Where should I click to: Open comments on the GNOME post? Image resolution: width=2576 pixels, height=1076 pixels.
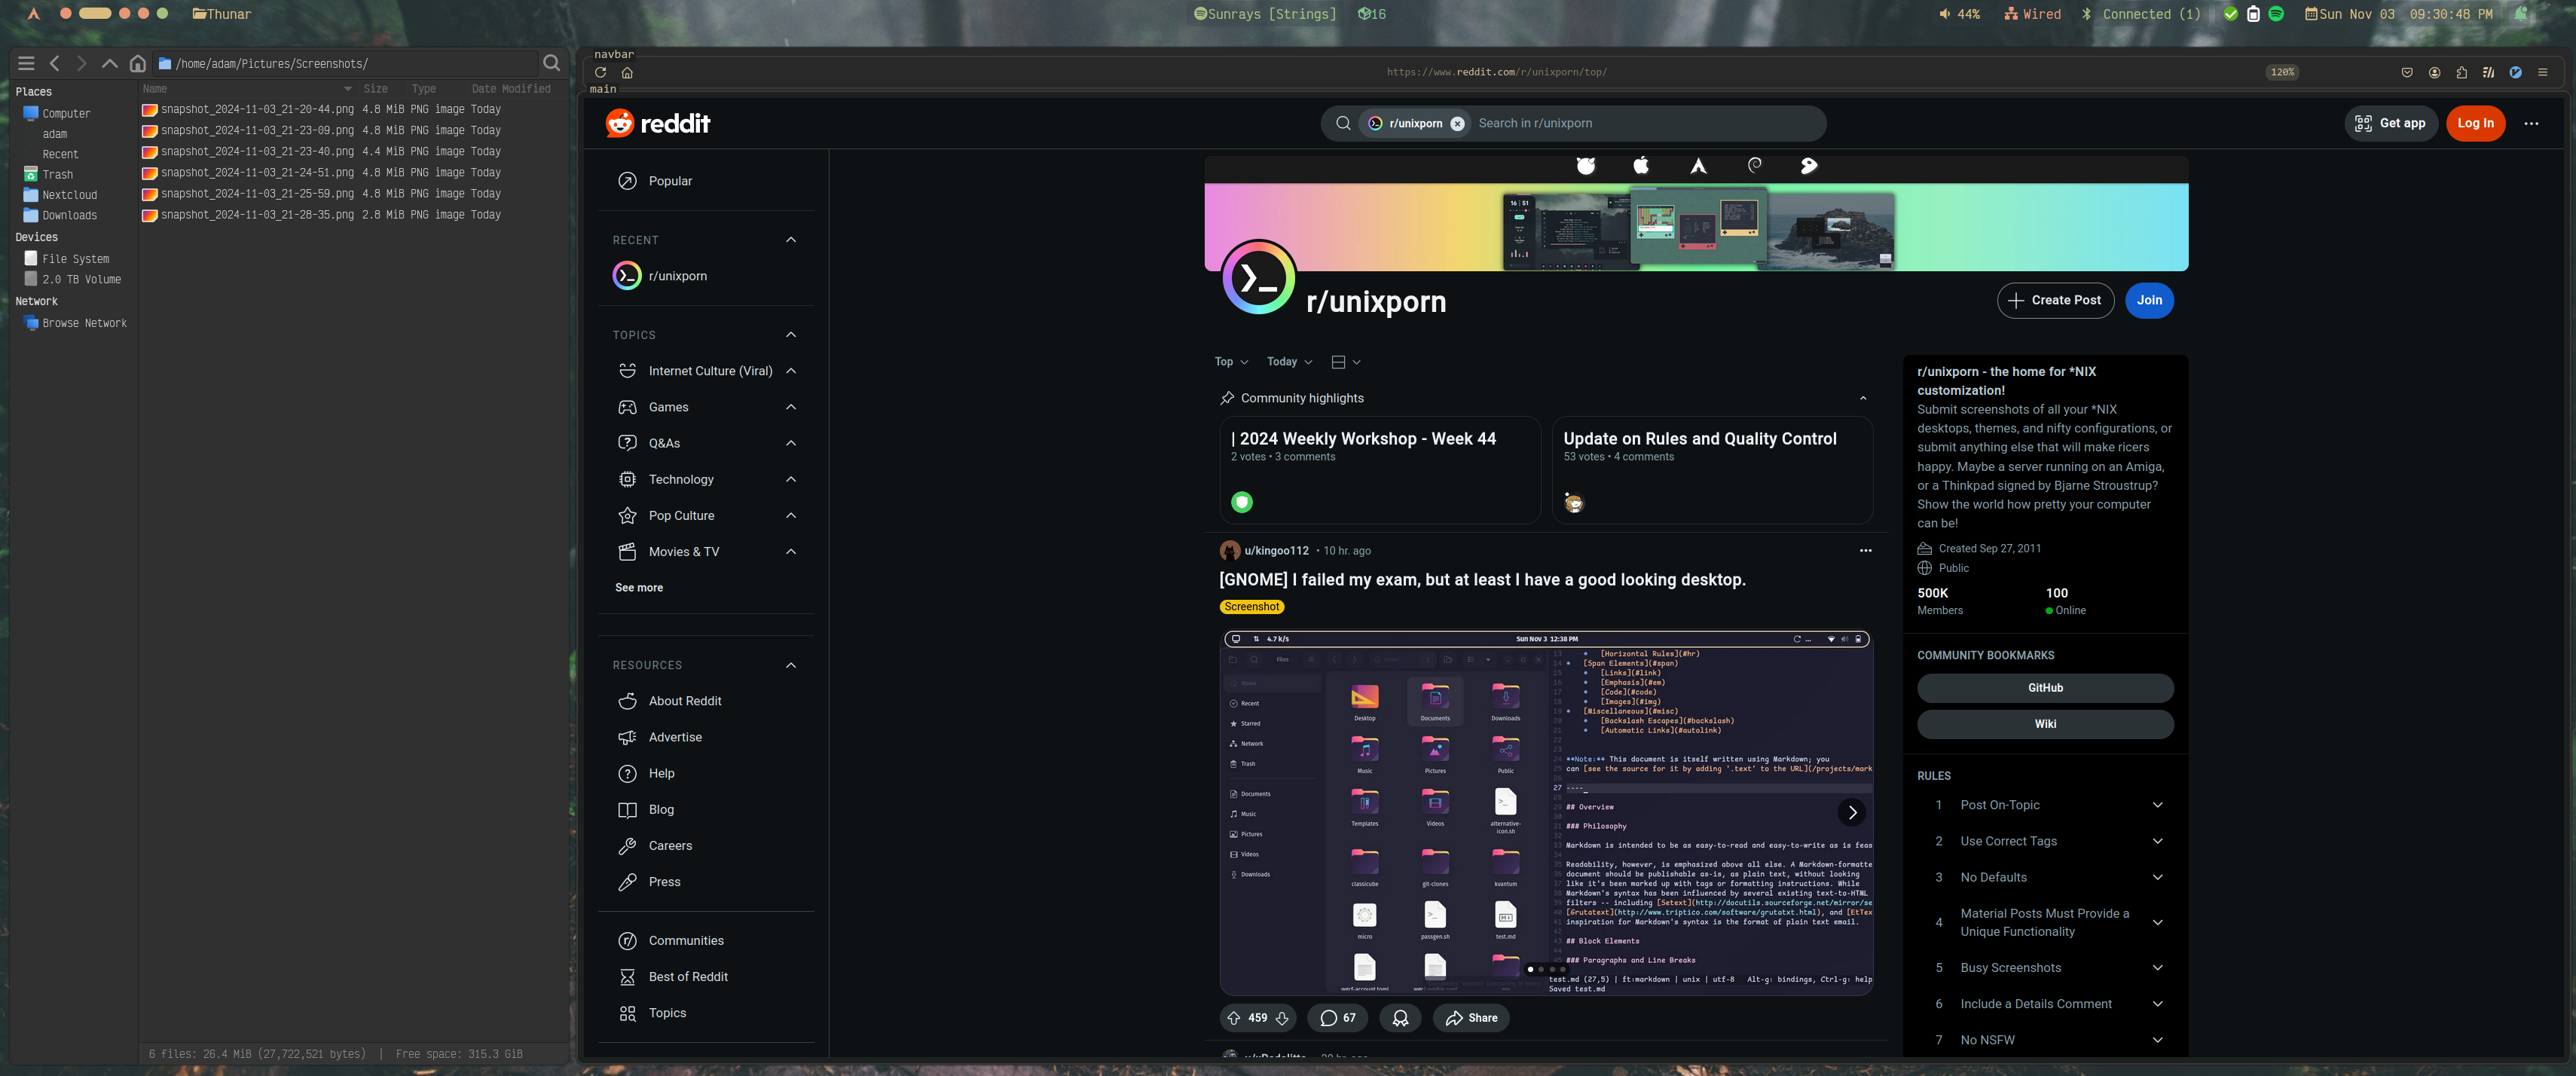[x=1337, y=1018]
